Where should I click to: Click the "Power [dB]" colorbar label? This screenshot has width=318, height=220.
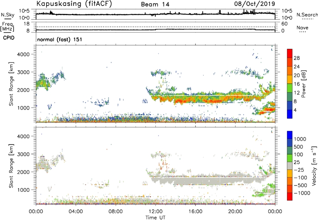pyautogui.click(x=303, y=84)
